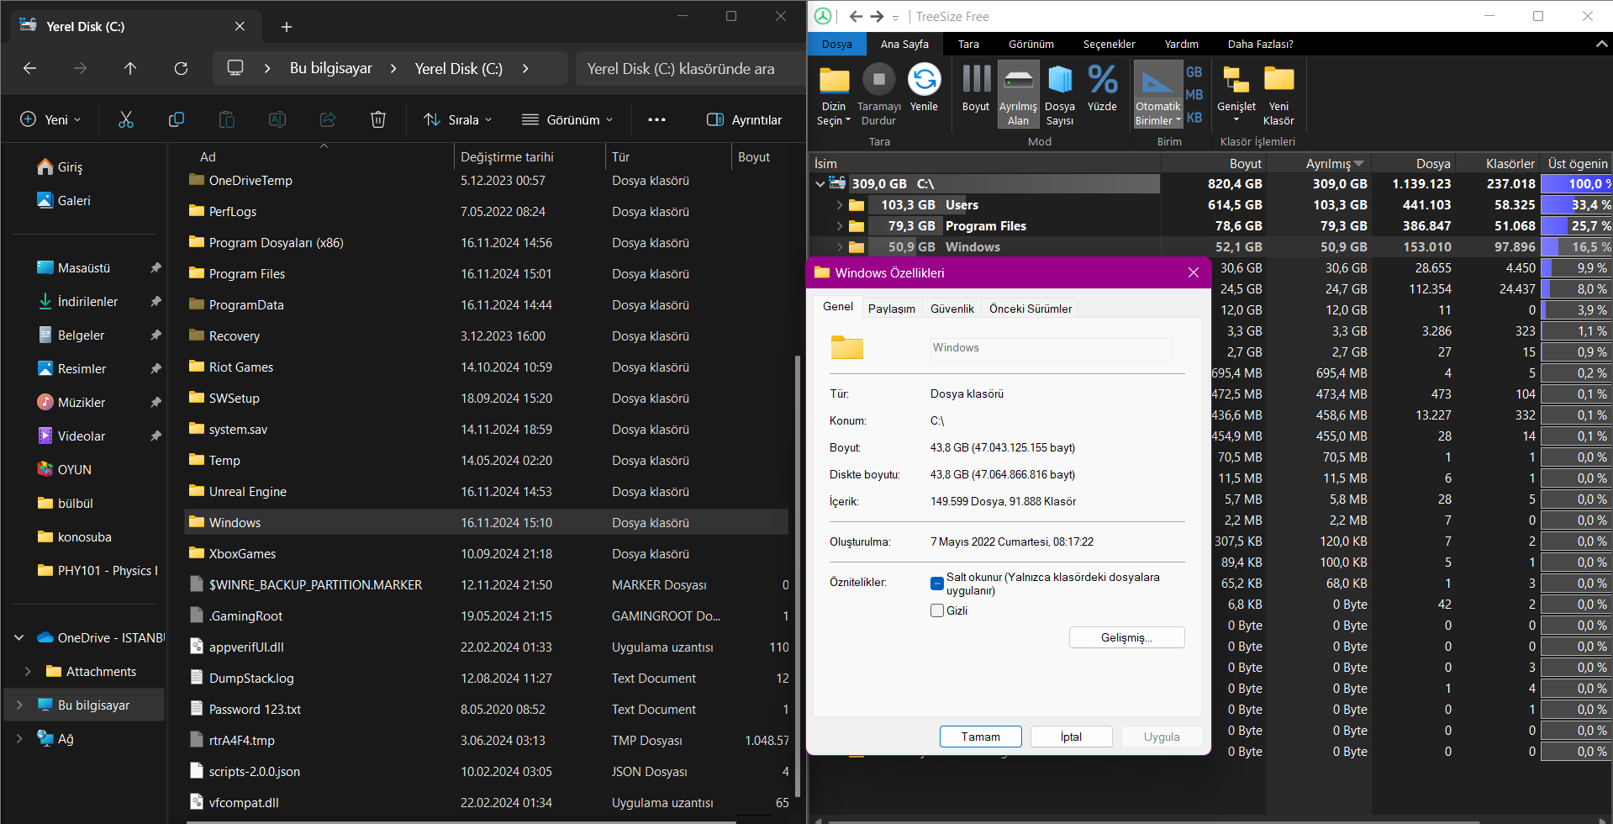Expand the Users folder in TreeSize
The image size is (1613, 824).
tap(839, 204)
